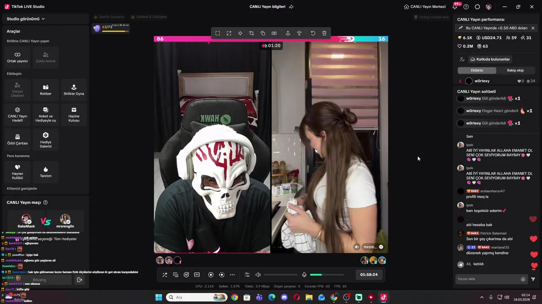Image resolution: width=542 pixels, height=304 pixels.
Task: Click the plus icon beside mrsre... label
Action: [381, 247]
